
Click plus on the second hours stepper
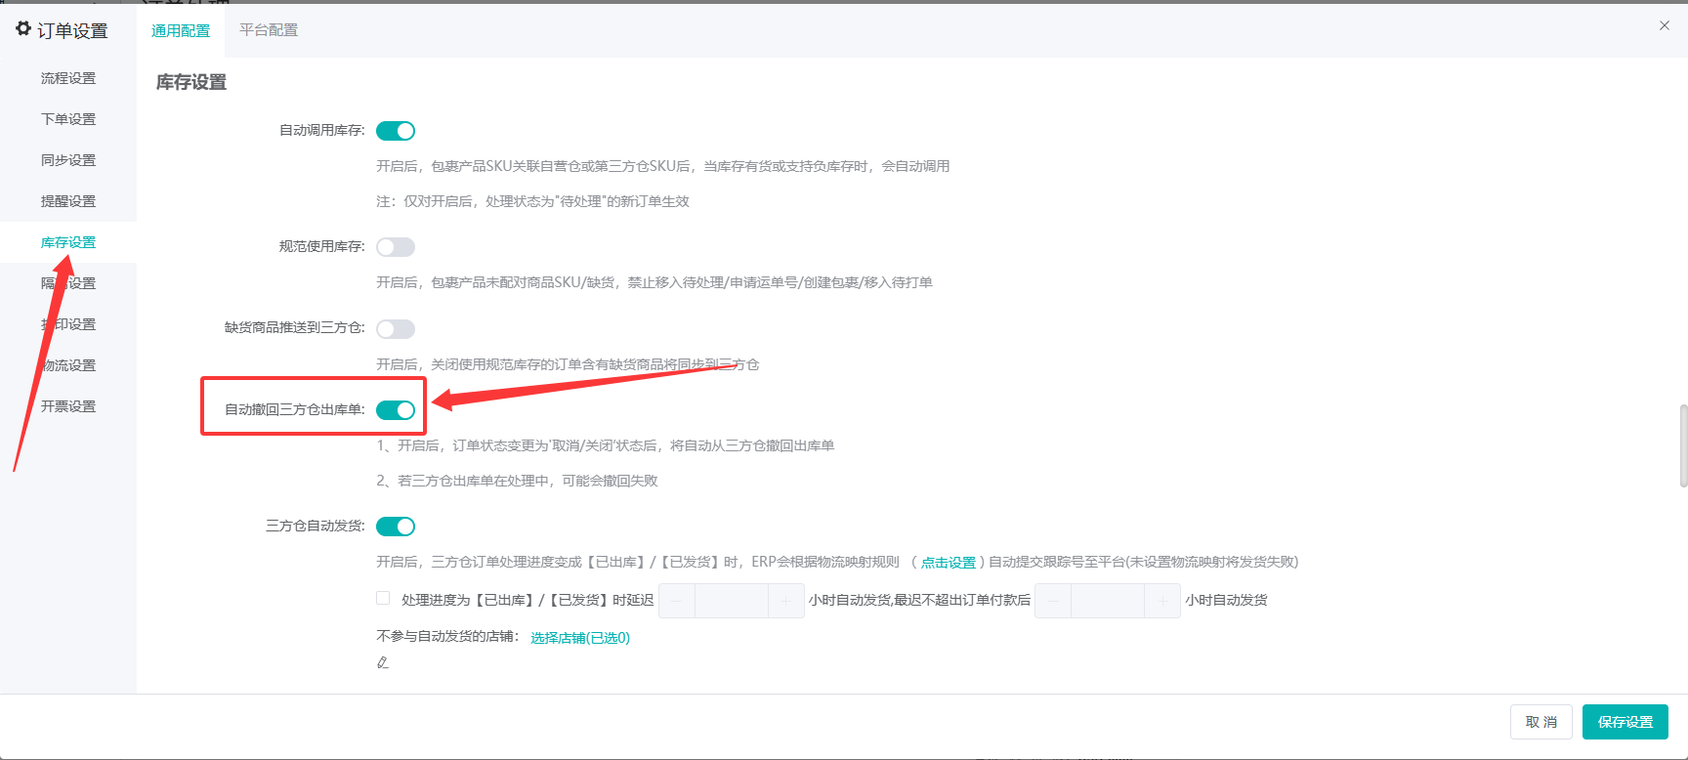pos(1162,601)
